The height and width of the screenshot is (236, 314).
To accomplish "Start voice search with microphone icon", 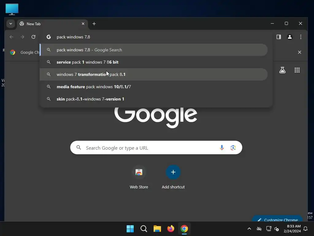I will coord(222,148).
